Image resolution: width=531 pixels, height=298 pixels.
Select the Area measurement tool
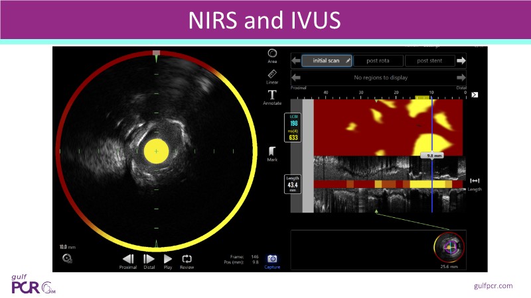272,54
